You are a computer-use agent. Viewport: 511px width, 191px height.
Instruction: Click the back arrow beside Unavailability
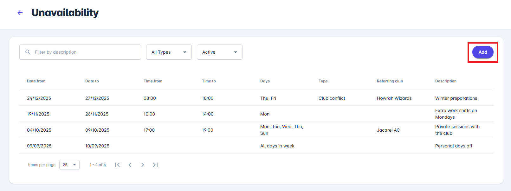pyautogui.click(x=20, y=13)
